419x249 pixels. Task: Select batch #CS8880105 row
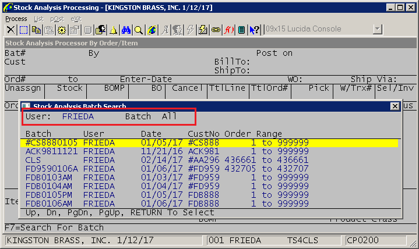209,143
